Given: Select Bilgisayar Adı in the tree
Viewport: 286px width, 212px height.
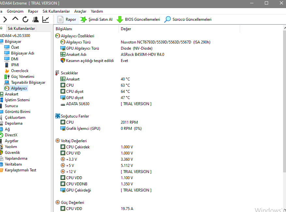Looking at the screenshot, I should 22,53.
